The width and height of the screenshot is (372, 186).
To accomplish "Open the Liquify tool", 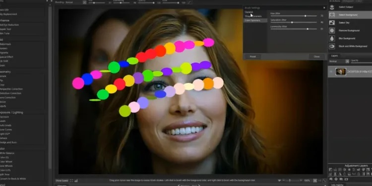I will (3, 106).
